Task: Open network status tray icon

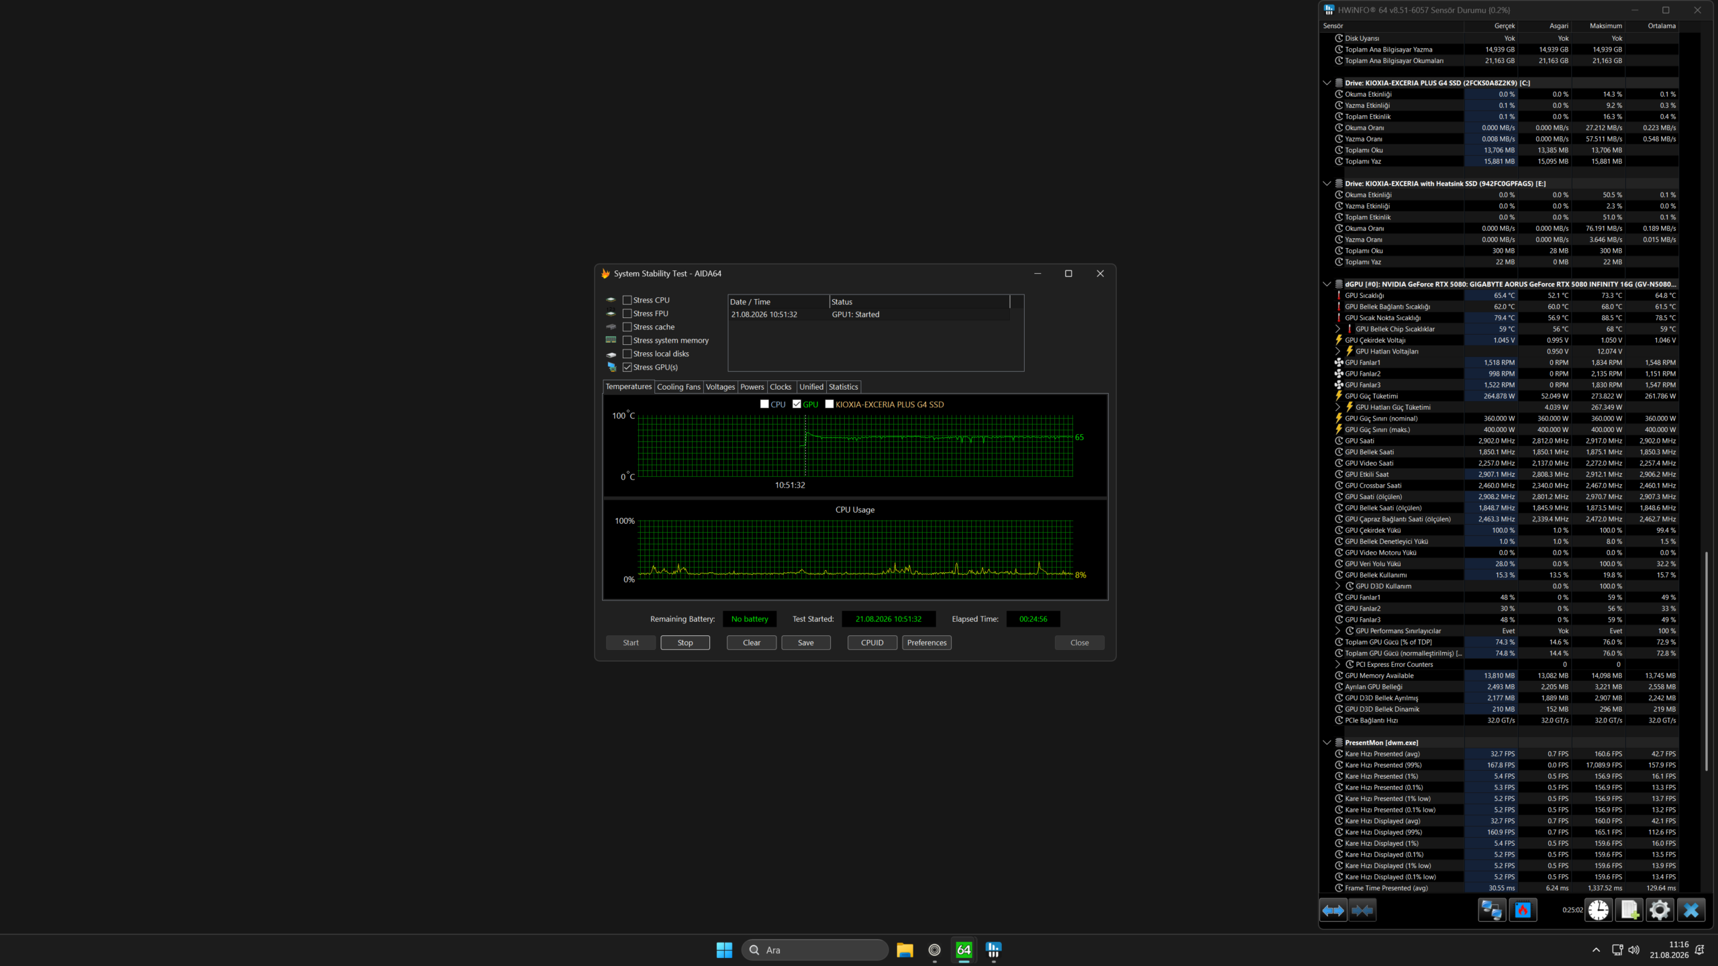Action: [1617, 950]
